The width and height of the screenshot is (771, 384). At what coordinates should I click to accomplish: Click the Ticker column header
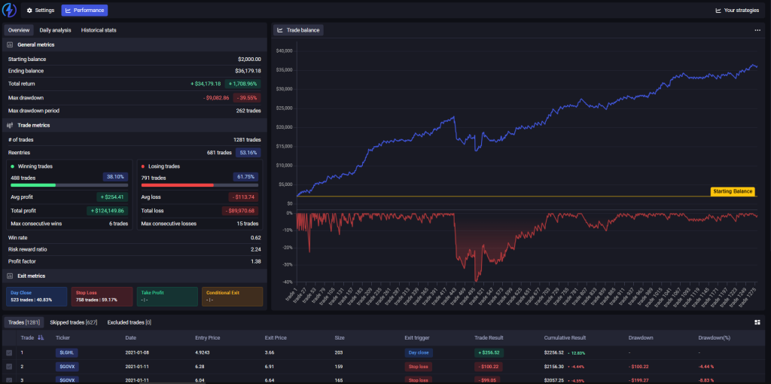tap(63, 338)
